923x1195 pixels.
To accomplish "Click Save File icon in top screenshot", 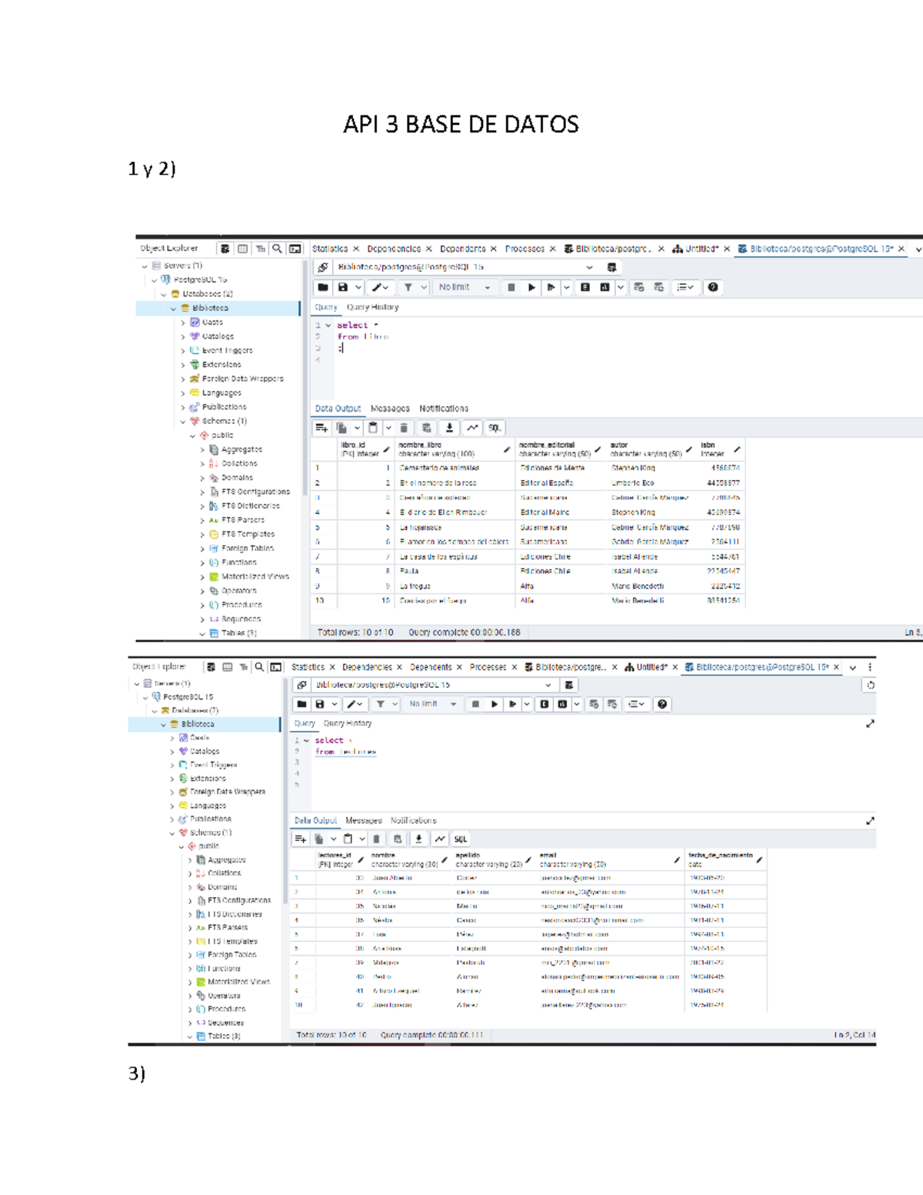I will (x=343, y=287).
